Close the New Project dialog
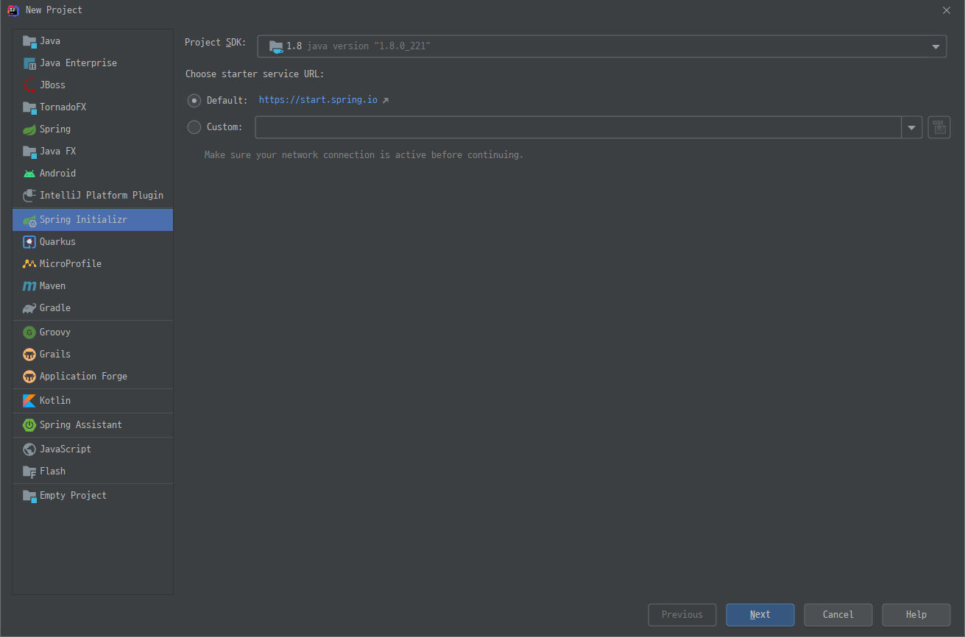The image size is (965, 637). tap(947, 10)
